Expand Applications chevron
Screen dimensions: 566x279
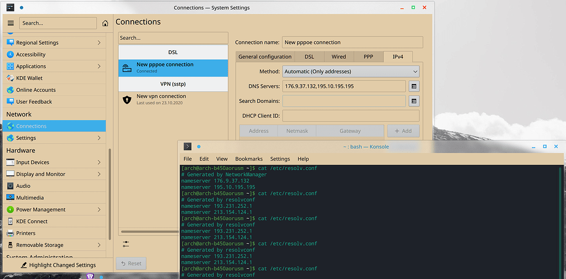(99, 66)
